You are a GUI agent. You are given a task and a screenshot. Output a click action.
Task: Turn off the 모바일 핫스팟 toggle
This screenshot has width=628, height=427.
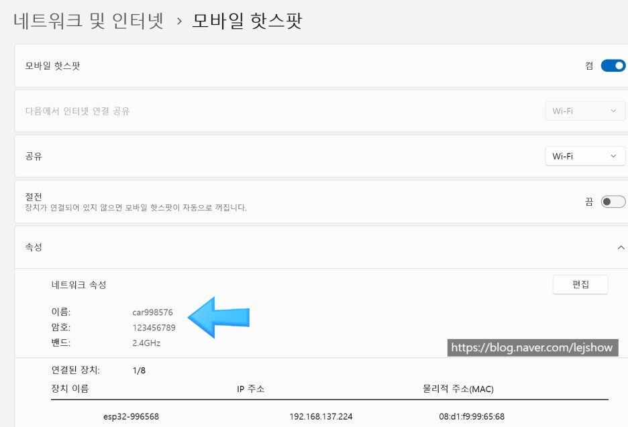click(x=613, y=66)
